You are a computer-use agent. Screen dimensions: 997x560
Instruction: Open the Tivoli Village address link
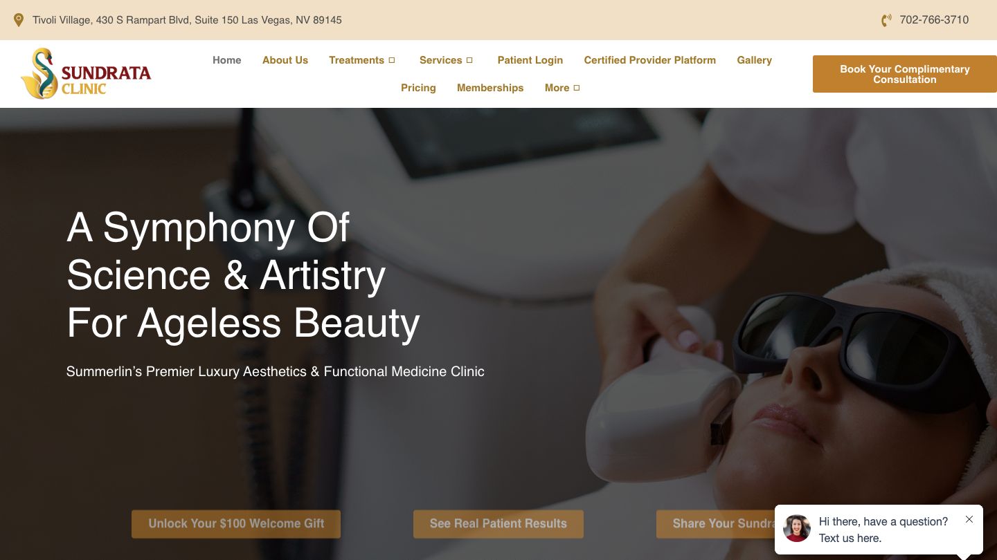tap(187, 20)
